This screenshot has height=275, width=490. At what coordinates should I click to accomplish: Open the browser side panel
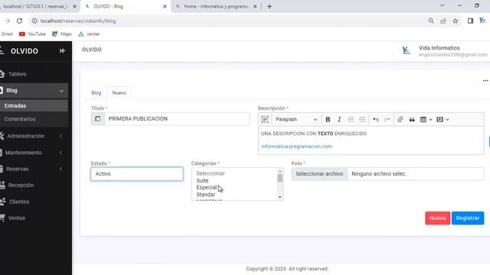(470, 21)
